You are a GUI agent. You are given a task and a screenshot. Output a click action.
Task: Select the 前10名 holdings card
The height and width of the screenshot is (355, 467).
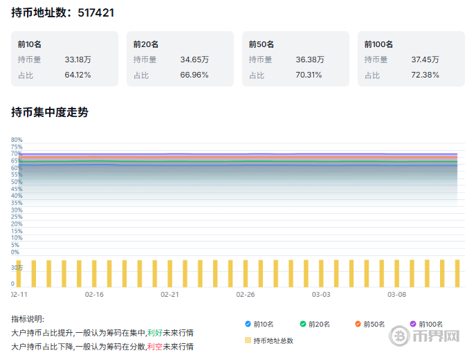(x=64, y=59)
